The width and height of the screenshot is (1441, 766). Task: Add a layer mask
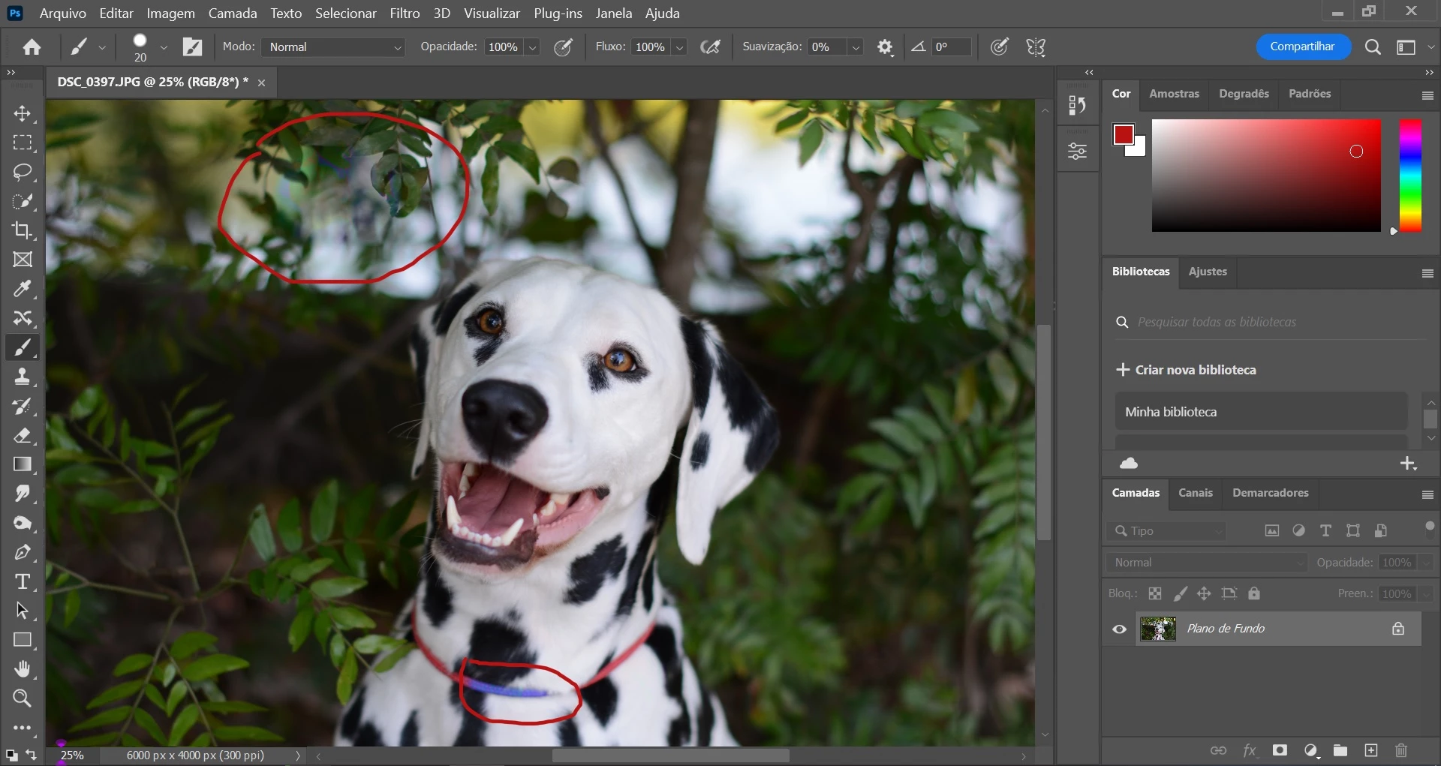tap(1280, 750)
